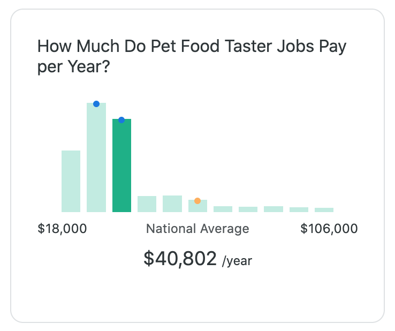This screenshot has width=395, height=331.
Task: Select the eighth small histogram bar
Action: (x=248, y=209)
